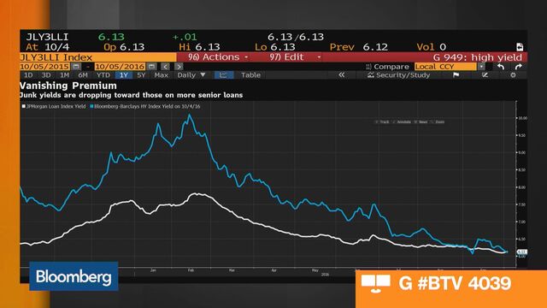Open the Security/Study panel

[x=399, y=75]
